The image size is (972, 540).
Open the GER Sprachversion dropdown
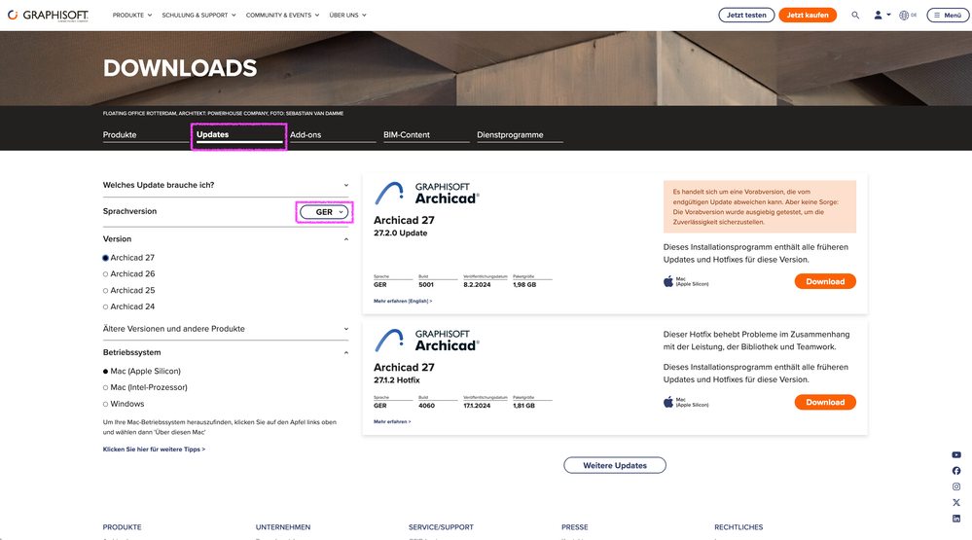324,212
